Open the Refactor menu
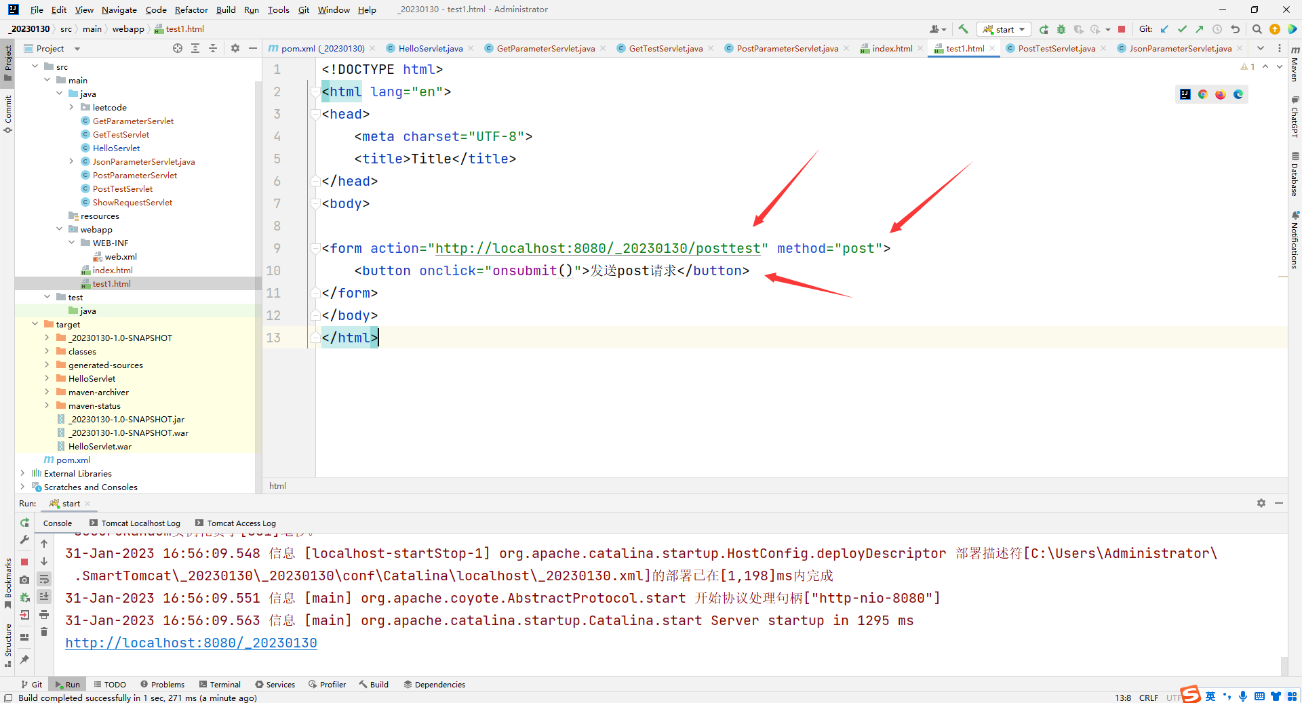 pyautogui.click(x=191, y=9)
